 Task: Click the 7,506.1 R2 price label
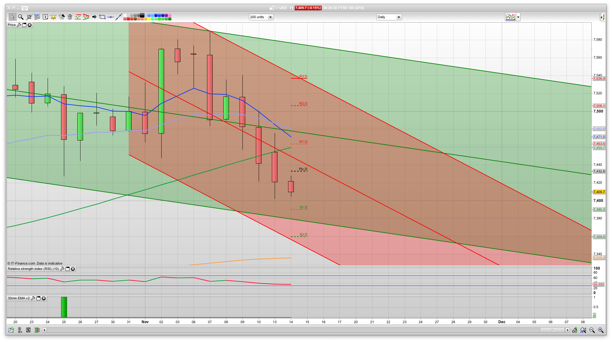pyautogui.click(x=599, y=106)
